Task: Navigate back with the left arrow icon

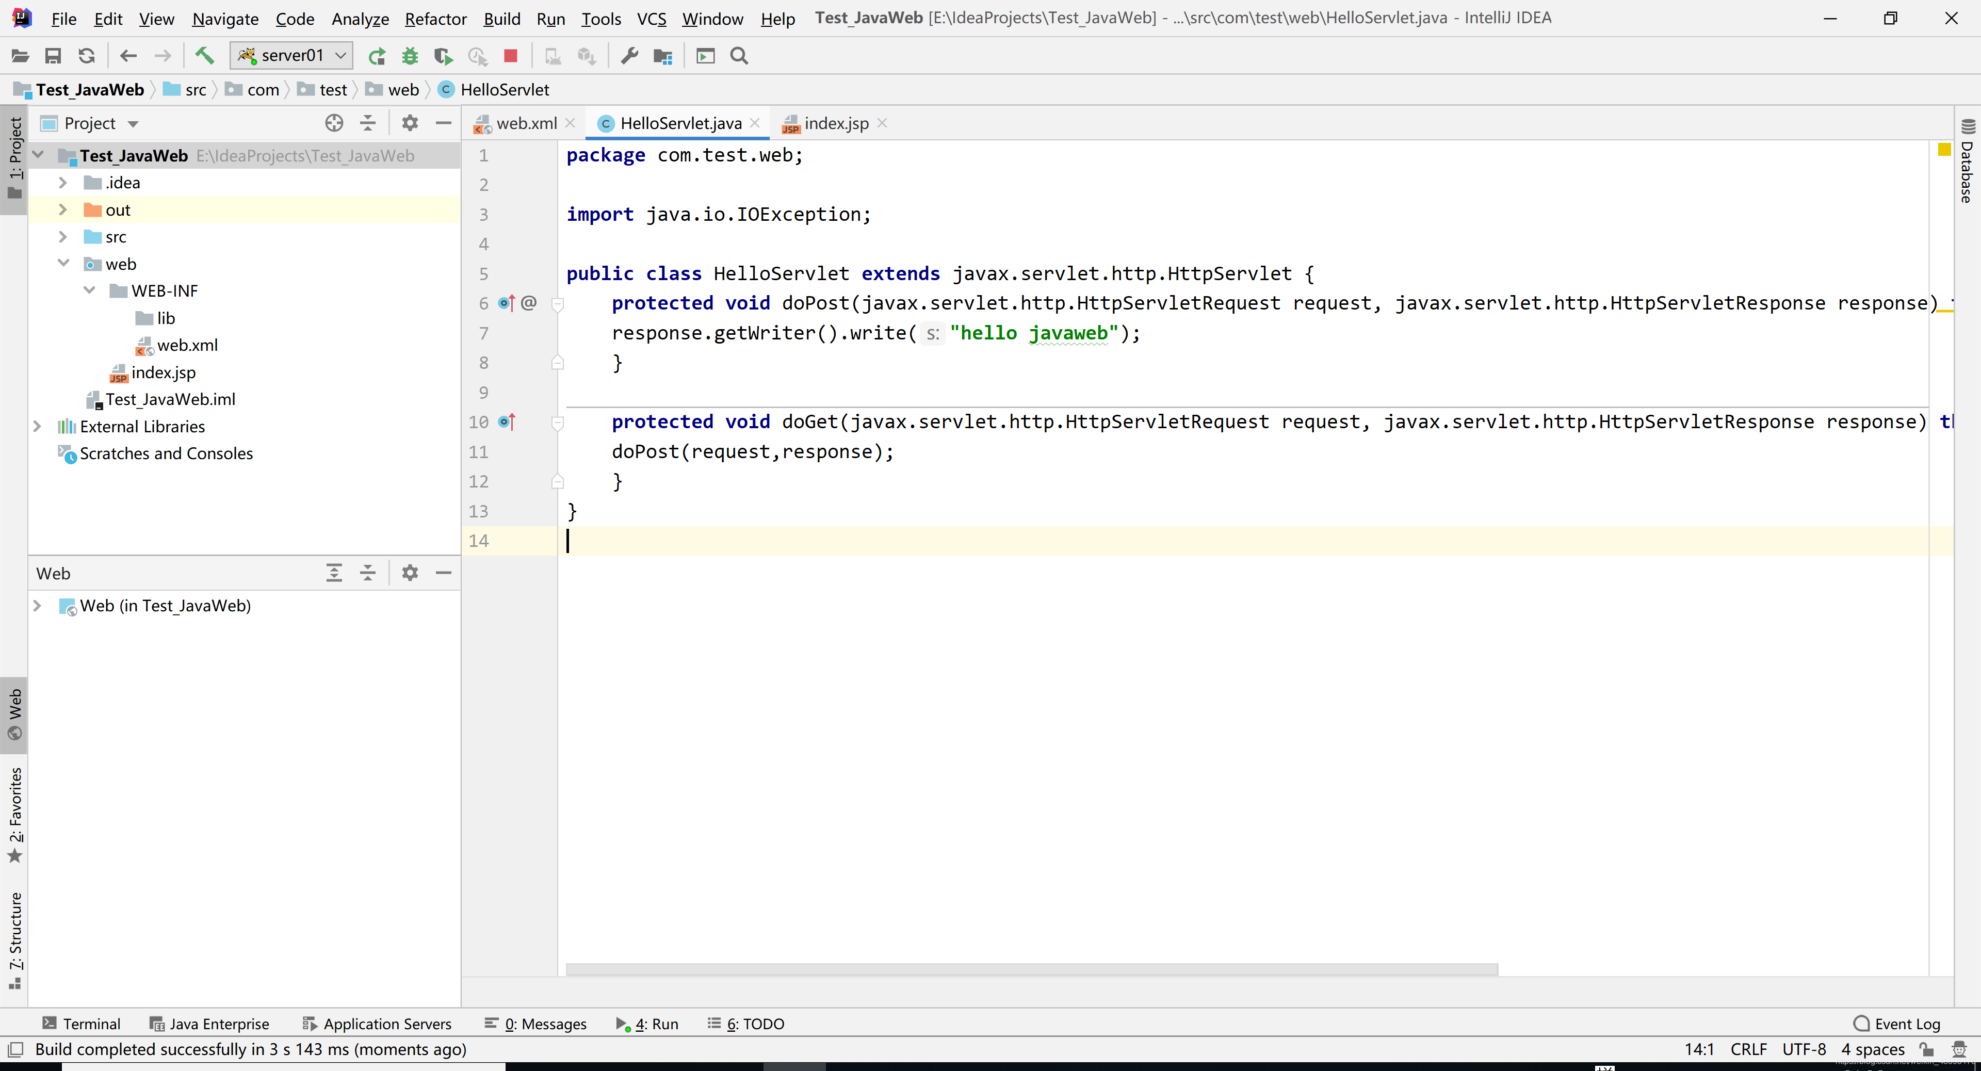Action: [128, 55]
